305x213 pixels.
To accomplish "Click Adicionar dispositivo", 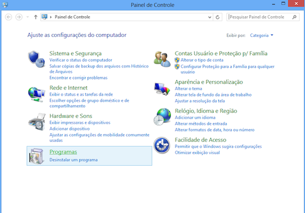I will click(70, 129).
